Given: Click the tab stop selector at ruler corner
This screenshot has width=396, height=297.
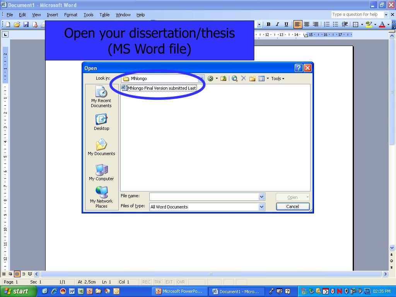Looking at the screenshot, I should [5, 34].
